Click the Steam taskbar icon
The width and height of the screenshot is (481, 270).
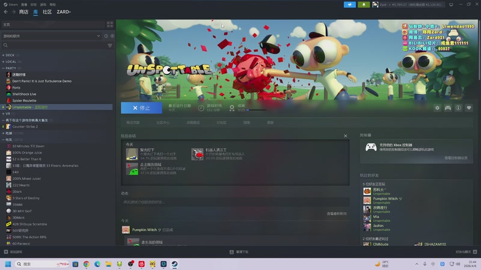174,264
